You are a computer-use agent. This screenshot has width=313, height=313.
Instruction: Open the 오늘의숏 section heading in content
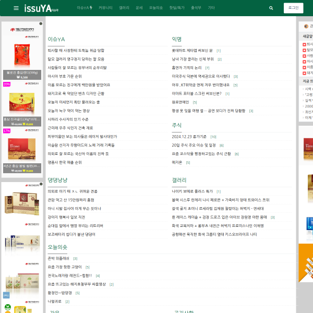(x=57, y=247)
